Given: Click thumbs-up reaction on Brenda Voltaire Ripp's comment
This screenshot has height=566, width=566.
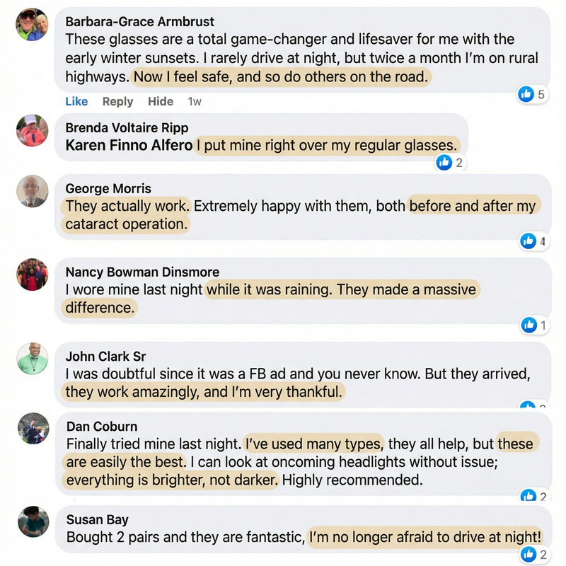Looking at the screenshot, I should pos(444,163).
